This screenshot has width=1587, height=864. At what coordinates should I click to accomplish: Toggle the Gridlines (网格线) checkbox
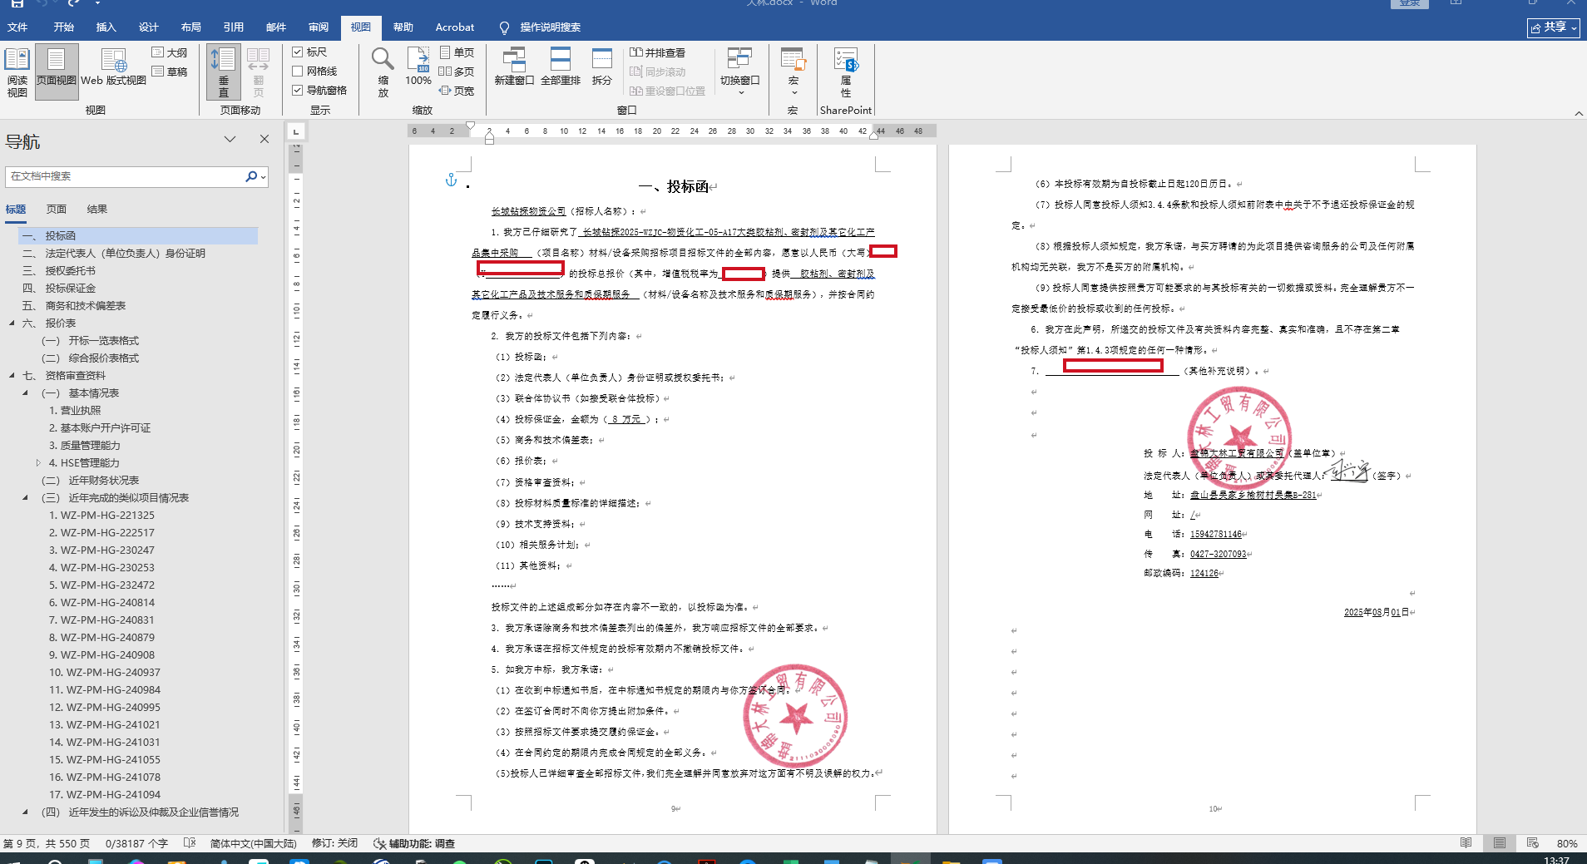314,71
